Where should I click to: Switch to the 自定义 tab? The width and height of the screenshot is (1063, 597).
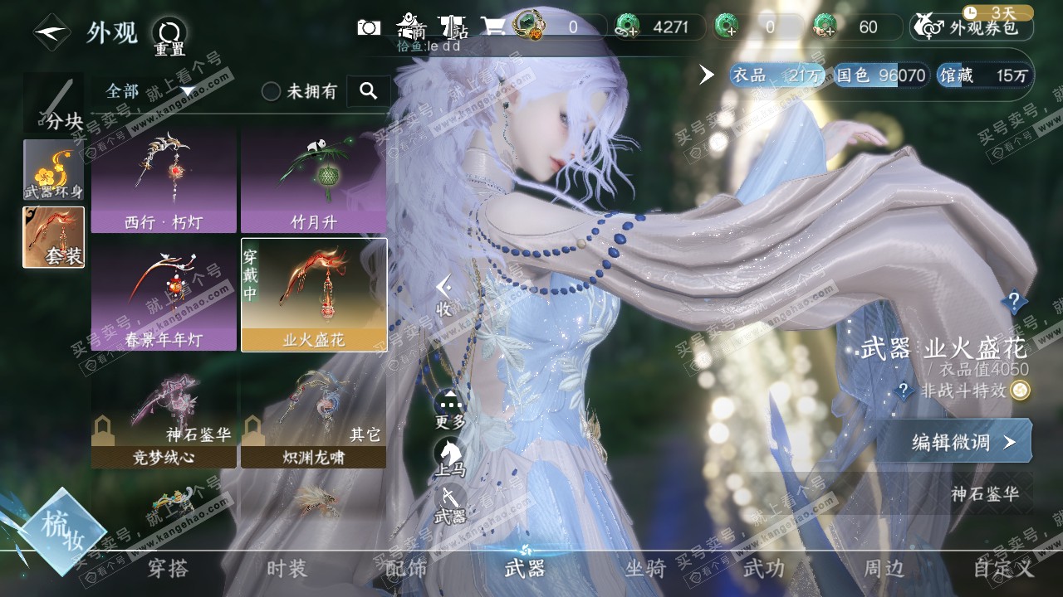point(1004,568)
